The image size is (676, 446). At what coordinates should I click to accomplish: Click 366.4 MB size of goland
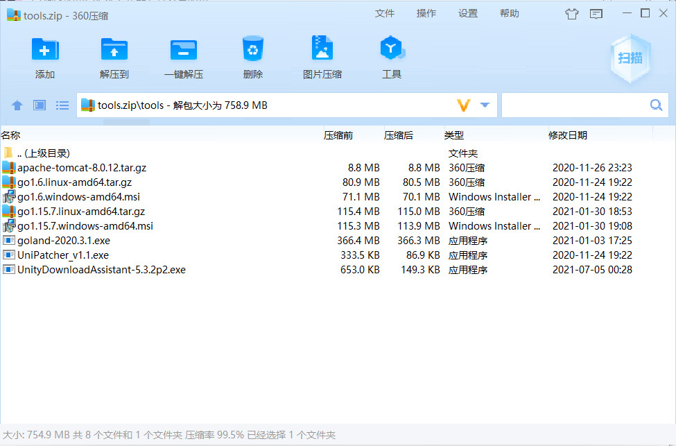point(358,241)
